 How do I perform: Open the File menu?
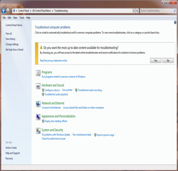click(4, 18)
